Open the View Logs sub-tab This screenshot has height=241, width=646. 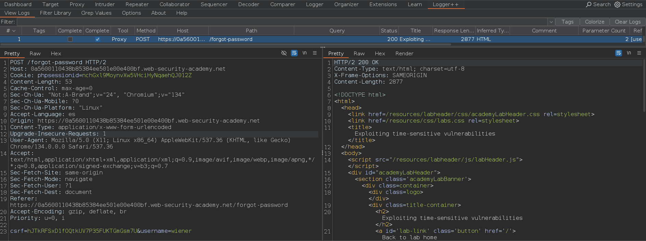[17, 13]
